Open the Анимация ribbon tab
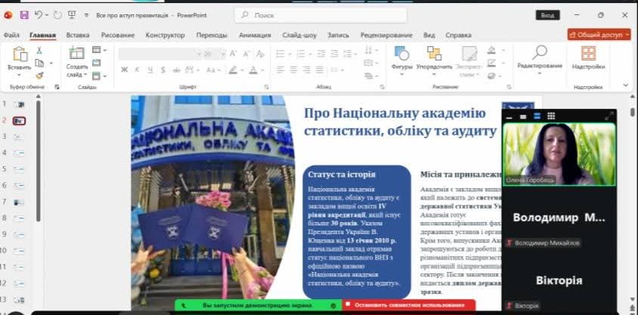 point(255,35)
